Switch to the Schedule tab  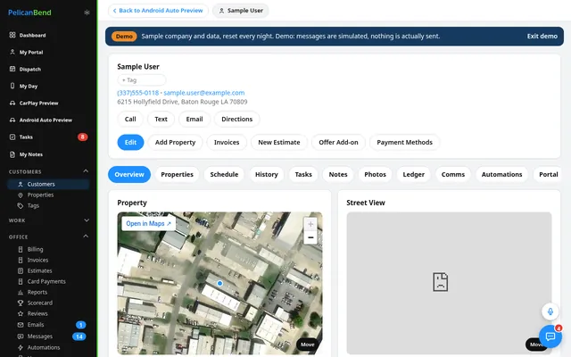224,175
